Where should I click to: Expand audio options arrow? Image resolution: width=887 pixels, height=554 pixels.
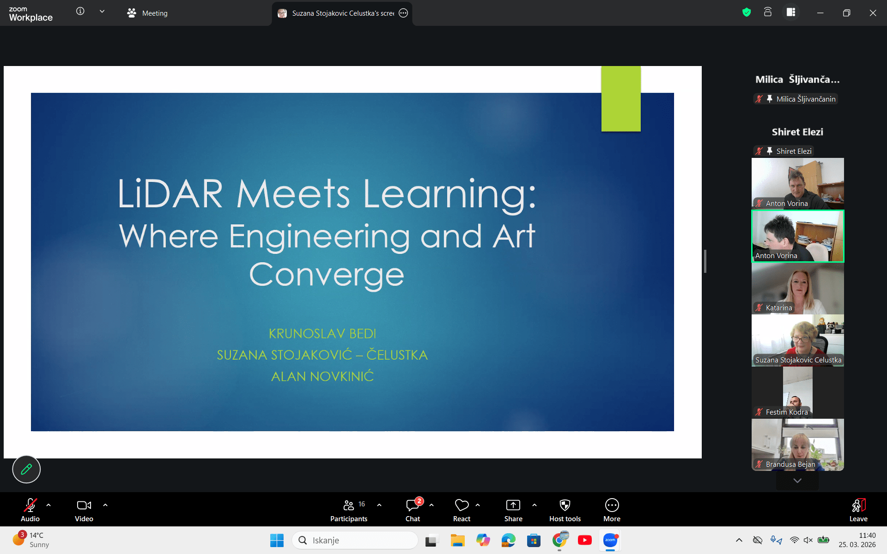tap(49, 505)
